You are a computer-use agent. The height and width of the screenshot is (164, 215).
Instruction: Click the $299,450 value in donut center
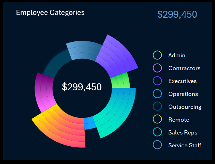pyautogui.click(x=82, y=87)
